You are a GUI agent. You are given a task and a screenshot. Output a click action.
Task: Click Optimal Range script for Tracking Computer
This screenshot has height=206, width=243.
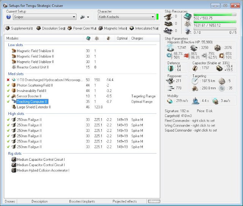coord(142,101)
